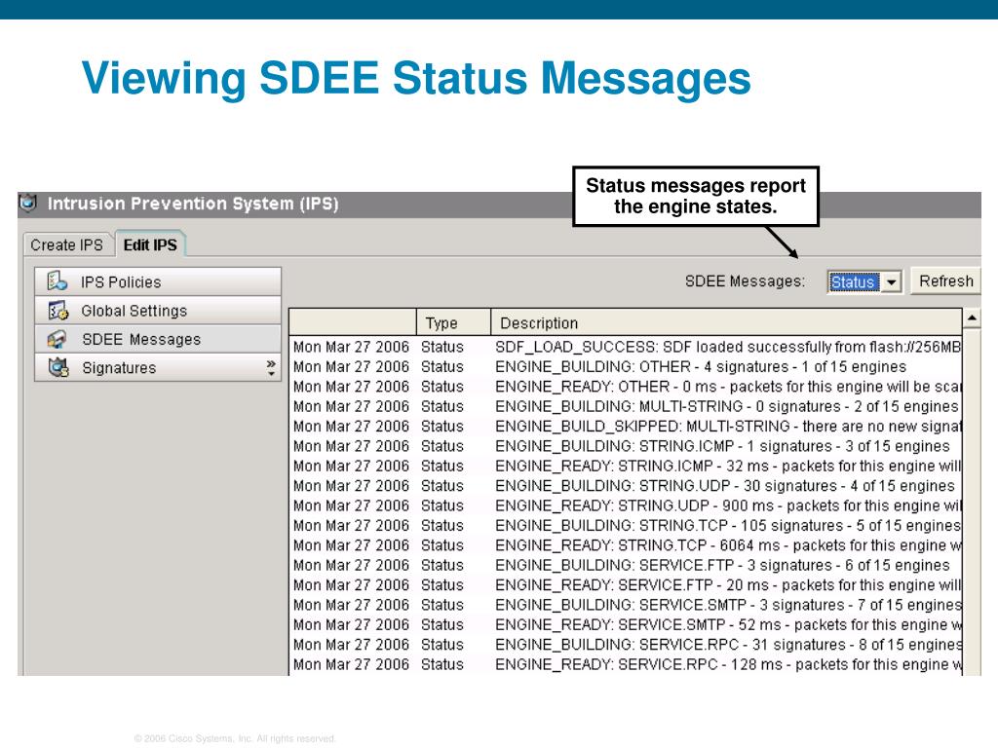Select 'ENGINE_BUILDING: STRING.TCP' row
Screen dimensions: 998x748
click(x=626, y=525)
